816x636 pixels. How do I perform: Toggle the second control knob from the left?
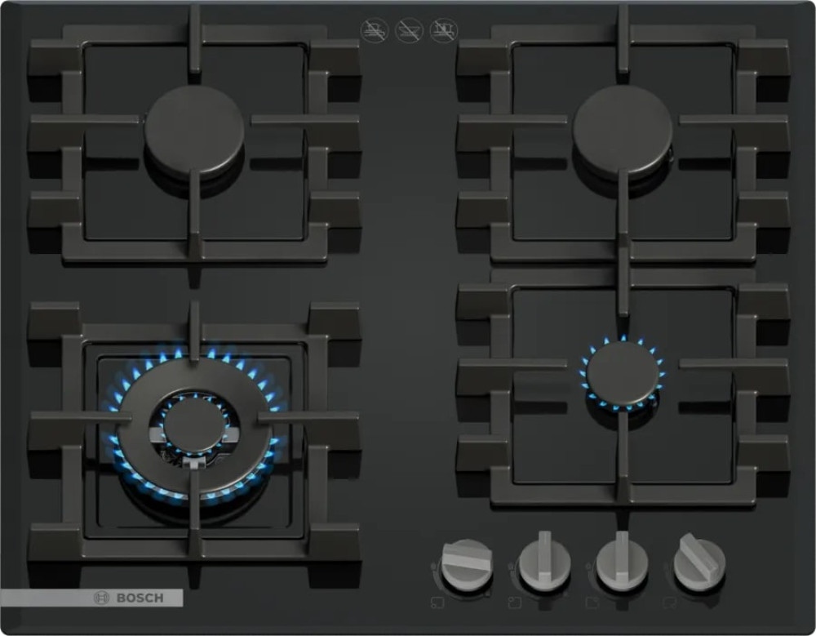click(x=543, y=563)
